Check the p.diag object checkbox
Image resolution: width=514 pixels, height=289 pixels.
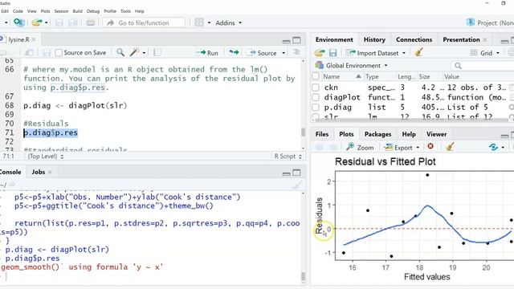point(316,107)
